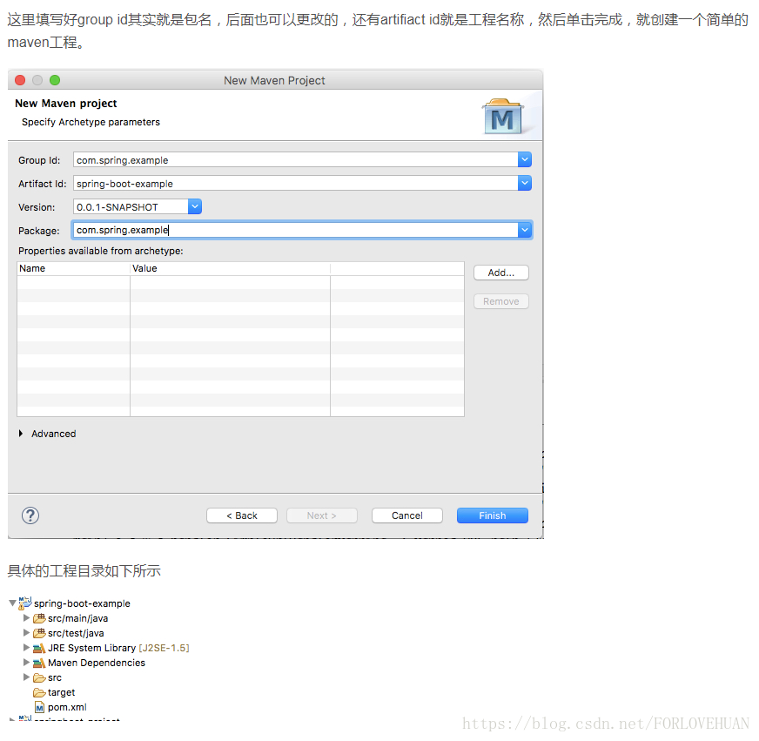Collapse the spring-boot-example project tree
Viewport: 759px width, 741px height.
click(12, 603)
